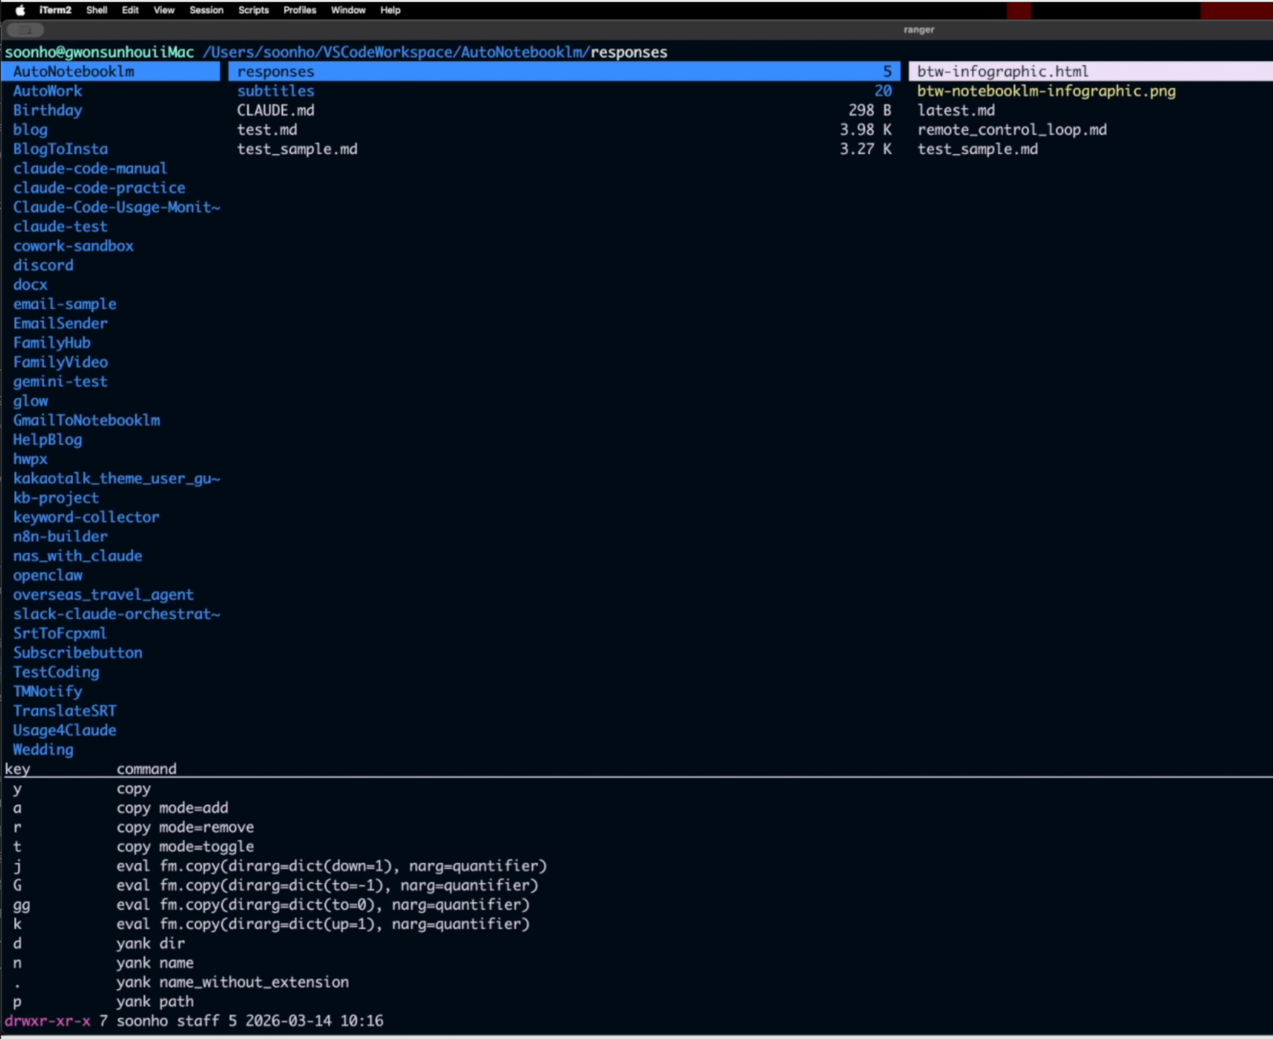Viewport: 1273px width, 1039px height.
Task: Select the cowork-sandbox folder
Action: point(73,245)
